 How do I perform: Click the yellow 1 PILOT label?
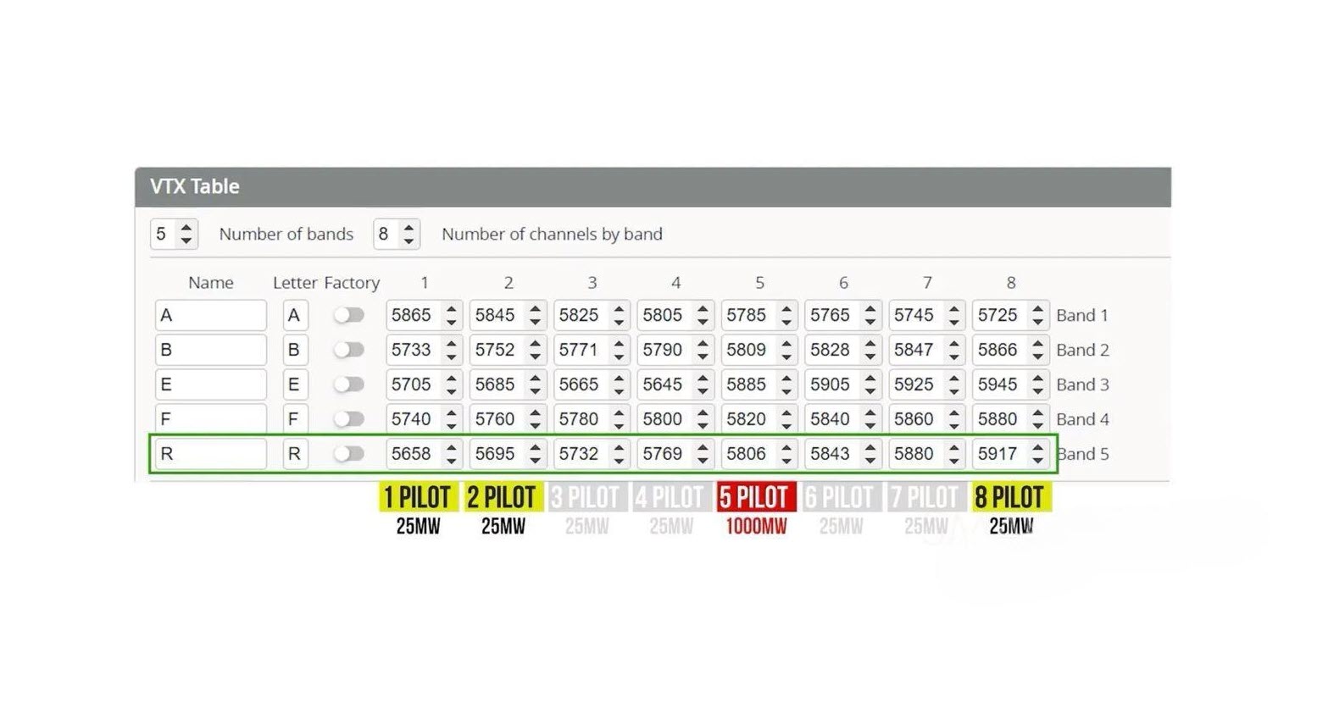coord(418,497)
